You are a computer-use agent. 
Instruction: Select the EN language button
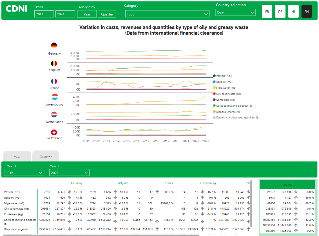point(306,11)
